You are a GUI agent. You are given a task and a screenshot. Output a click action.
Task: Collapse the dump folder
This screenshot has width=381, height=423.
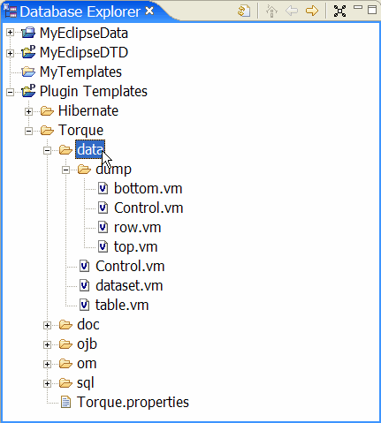65,170
